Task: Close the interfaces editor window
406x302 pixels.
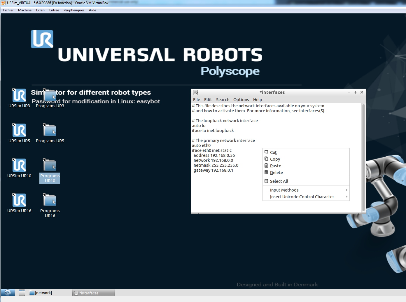Action: [362, 92]
